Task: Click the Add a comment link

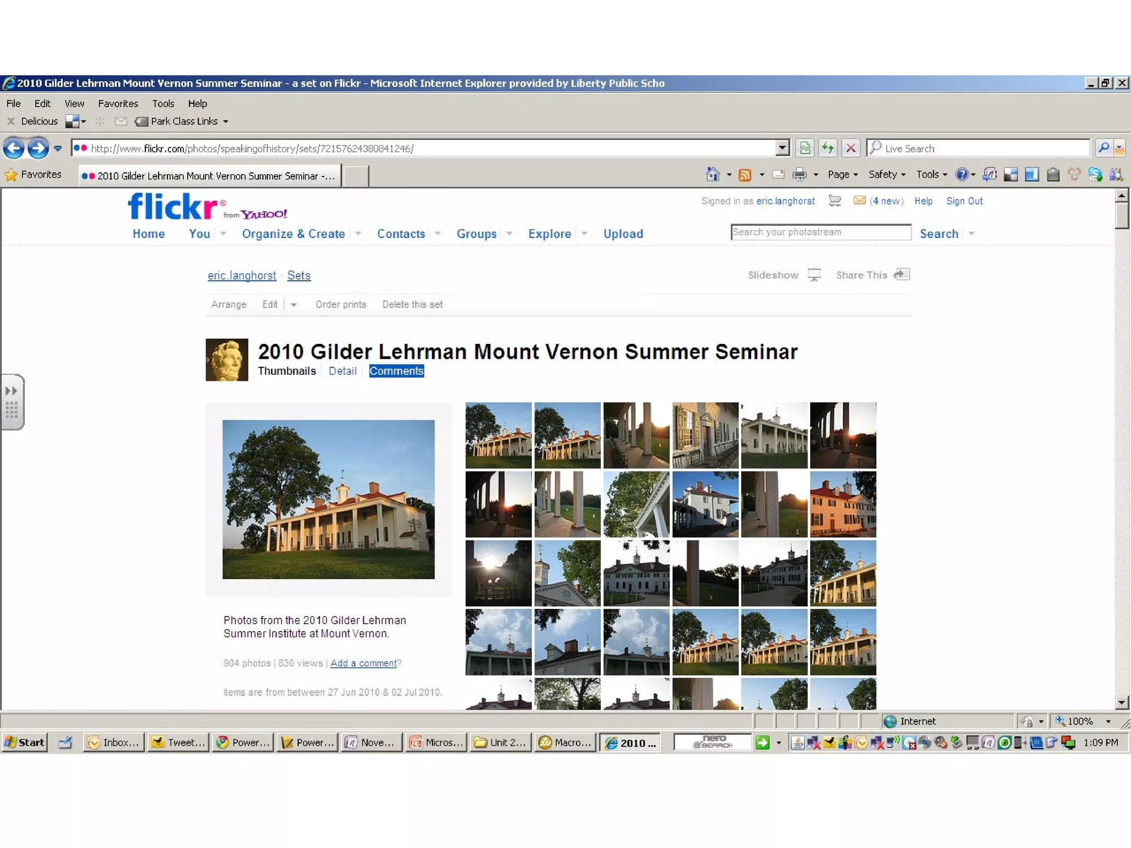Action: [363, 663]
